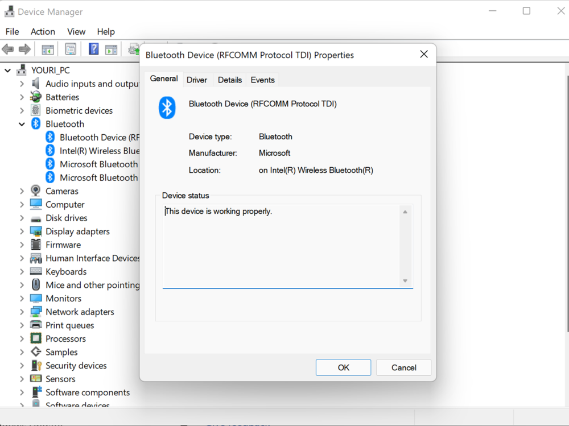Click the Security devices category icon

tap(36, 366)
